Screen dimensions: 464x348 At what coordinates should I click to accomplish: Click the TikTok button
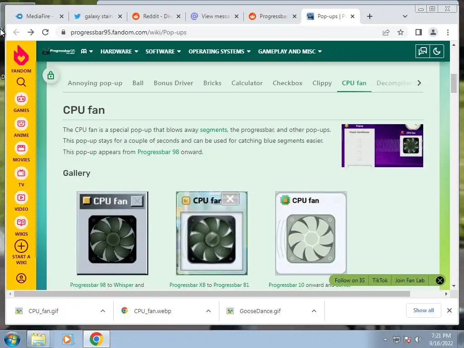tap(380, 280)
